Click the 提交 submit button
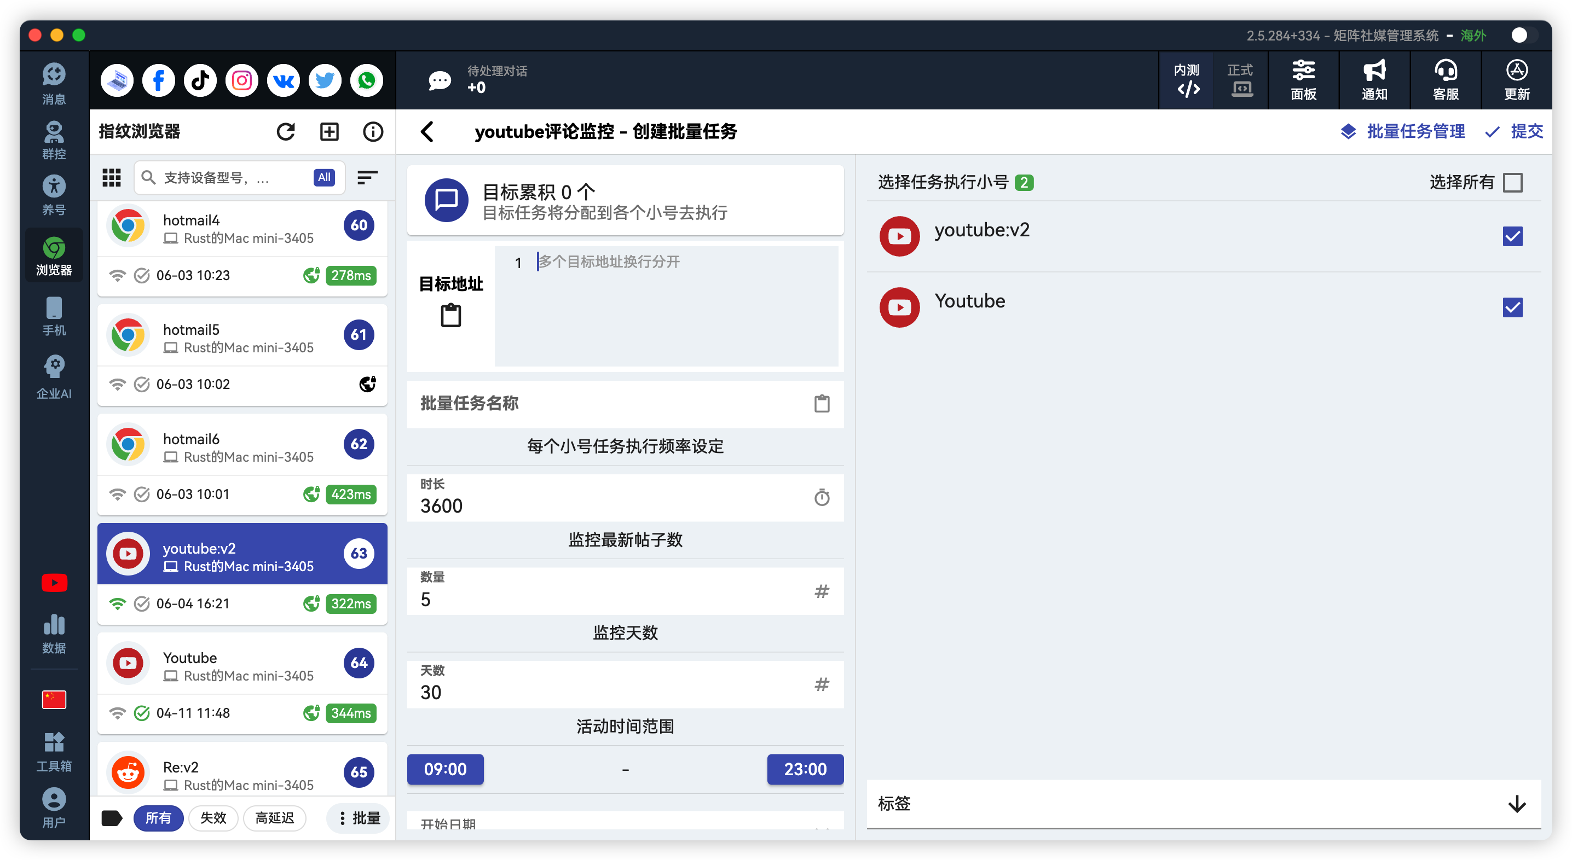Viewport: 1572px width, 860px height. 1513,131
